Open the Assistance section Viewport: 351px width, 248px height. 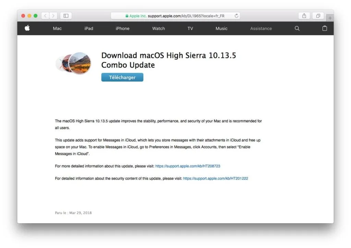[x=261, y=28]
